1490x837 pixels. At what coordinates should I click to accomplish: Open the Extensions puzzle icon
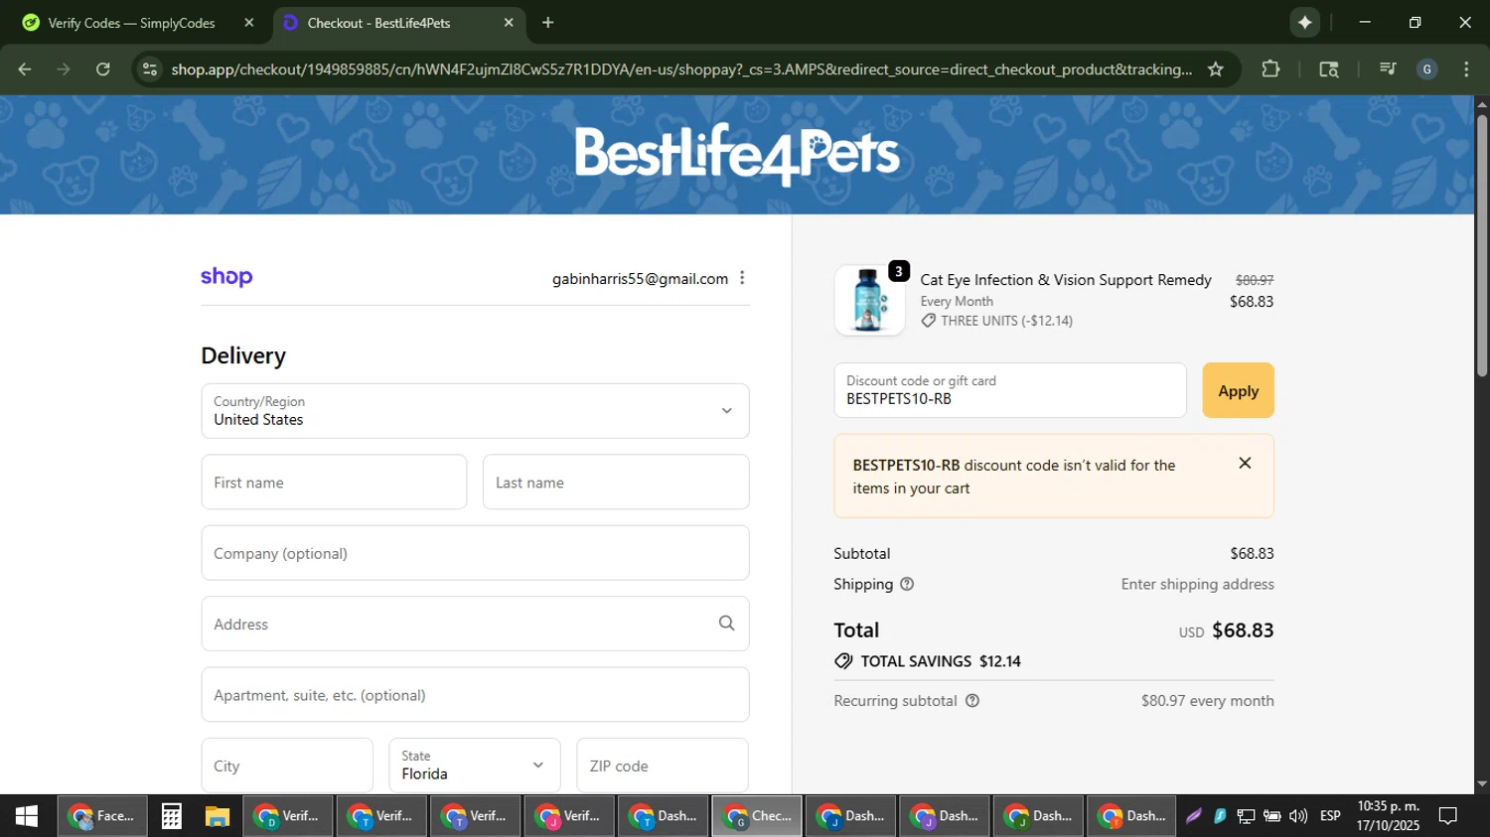tap(1270, 70)
